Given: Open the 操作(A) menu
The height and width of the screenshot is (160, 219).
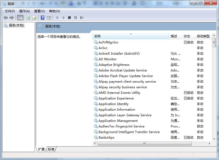Looking at the screenshot, I should point(25,11).
